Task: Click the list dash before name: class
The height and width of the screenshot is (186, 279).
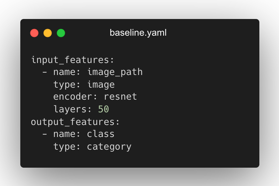Action: click(45, 134)
